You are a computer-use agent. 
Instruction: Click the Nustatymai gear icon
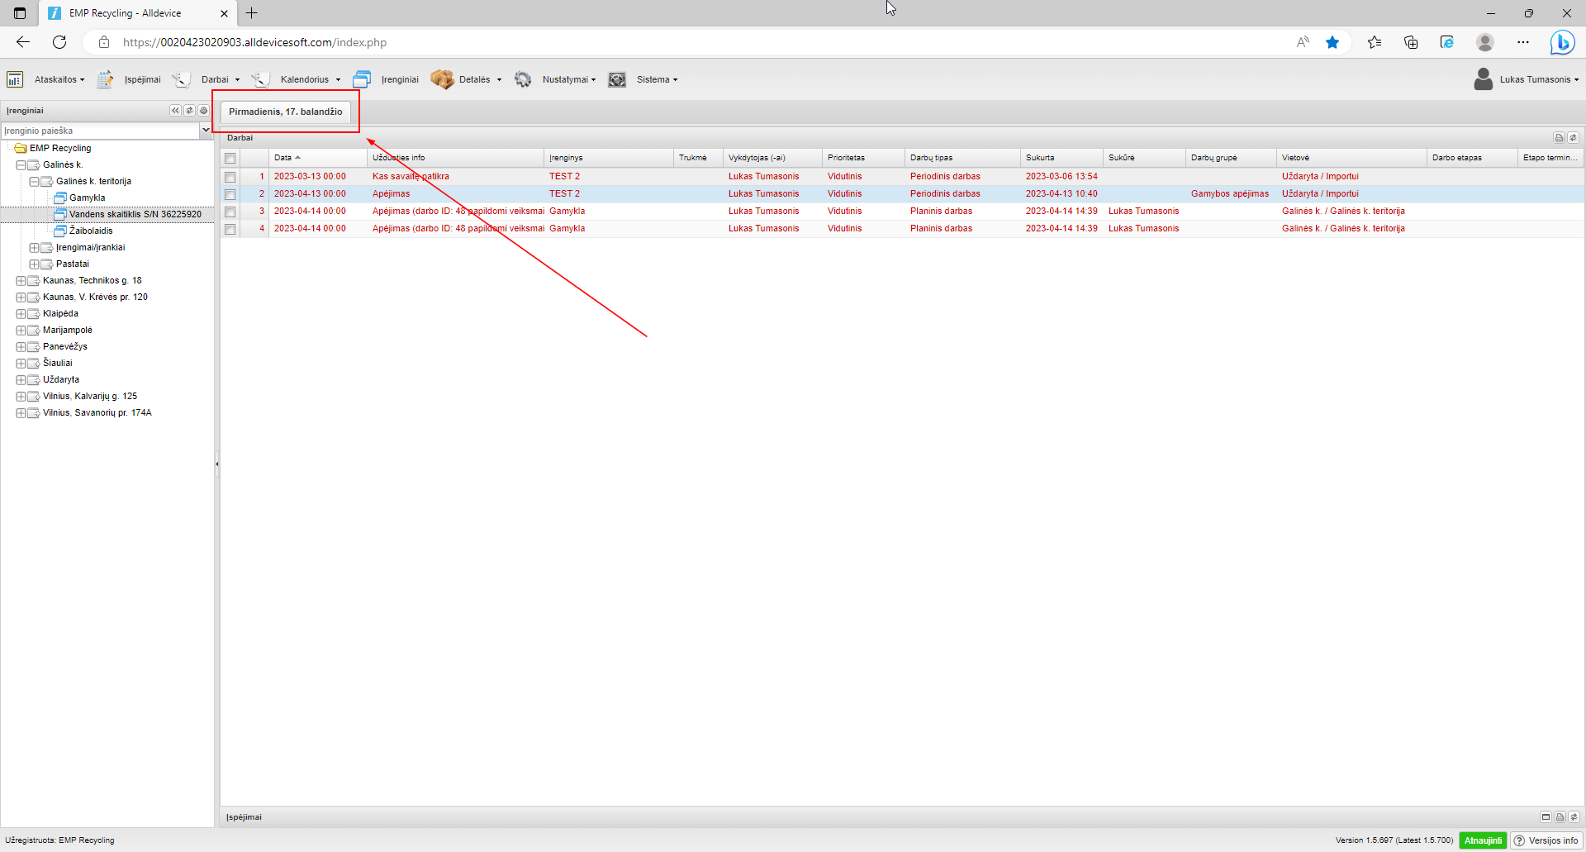click(523, 79)
